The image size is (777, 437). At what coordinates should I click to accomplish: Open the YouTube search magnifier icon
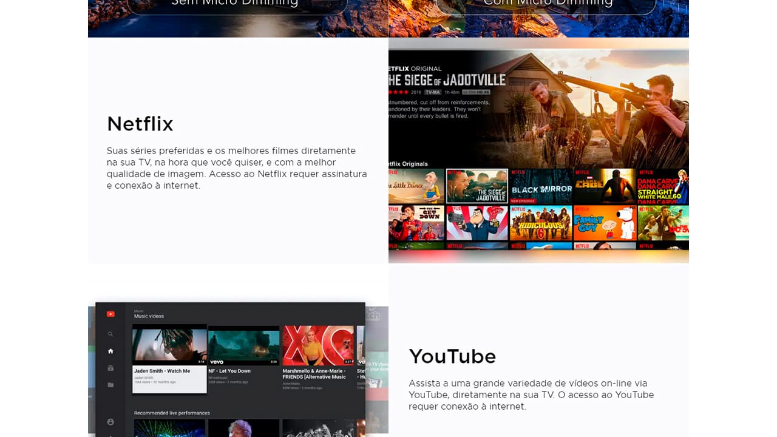[110, 334]
